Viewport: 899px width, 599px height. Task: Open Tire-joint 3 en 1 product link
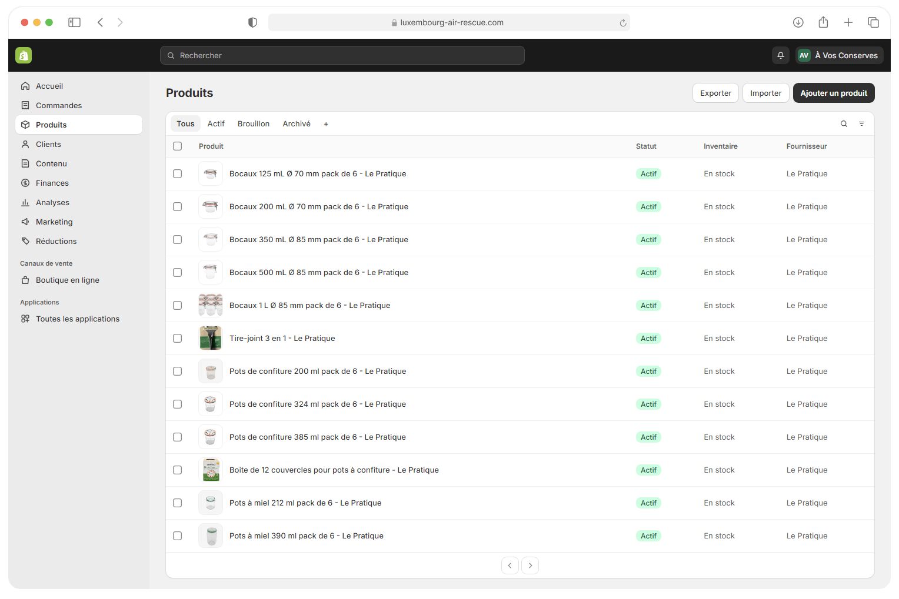[282, 339]
